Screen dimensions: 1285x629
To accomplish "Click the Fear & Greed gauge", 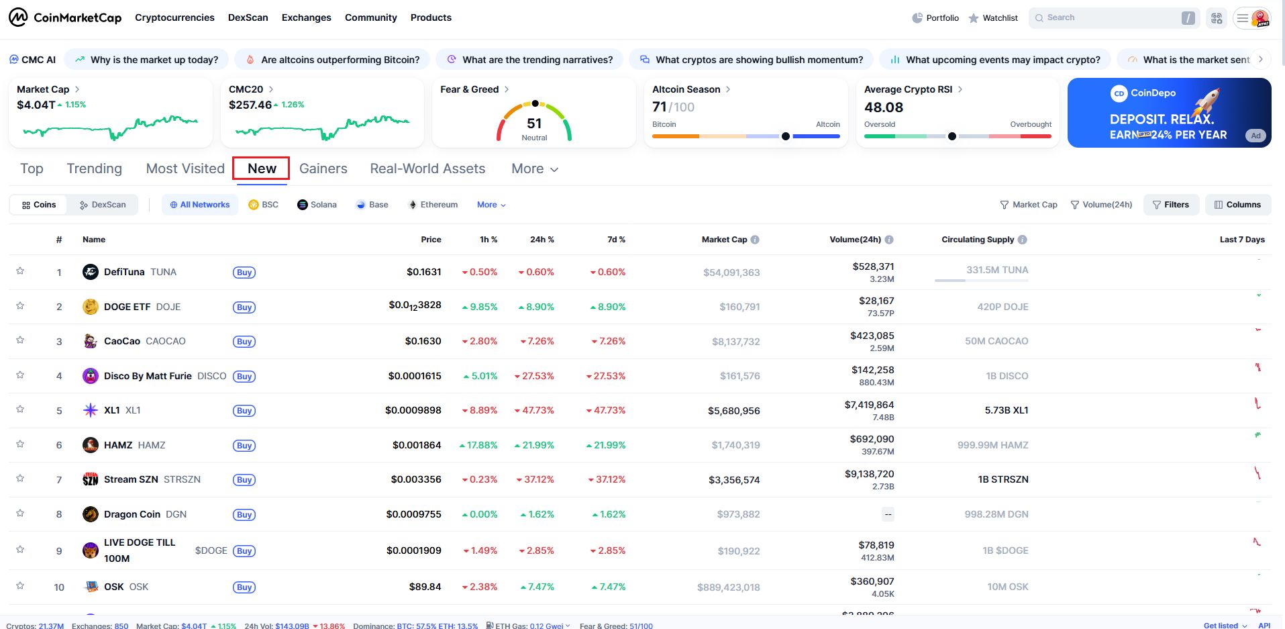I will [x=534, y=121].
